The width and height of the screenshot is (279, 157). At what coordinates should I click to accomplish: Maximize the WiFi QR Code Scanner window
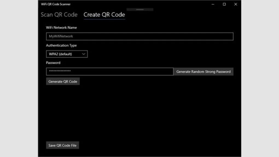[x=224, y=4]
